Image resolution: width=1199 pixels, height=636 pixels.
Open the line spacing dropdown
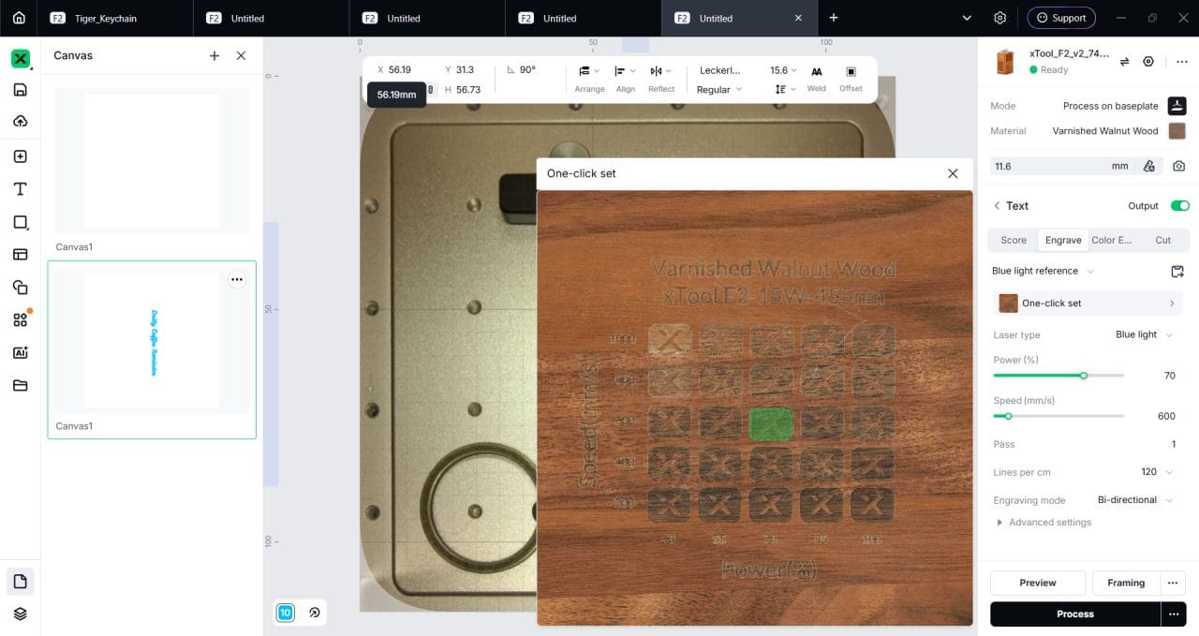785,89
